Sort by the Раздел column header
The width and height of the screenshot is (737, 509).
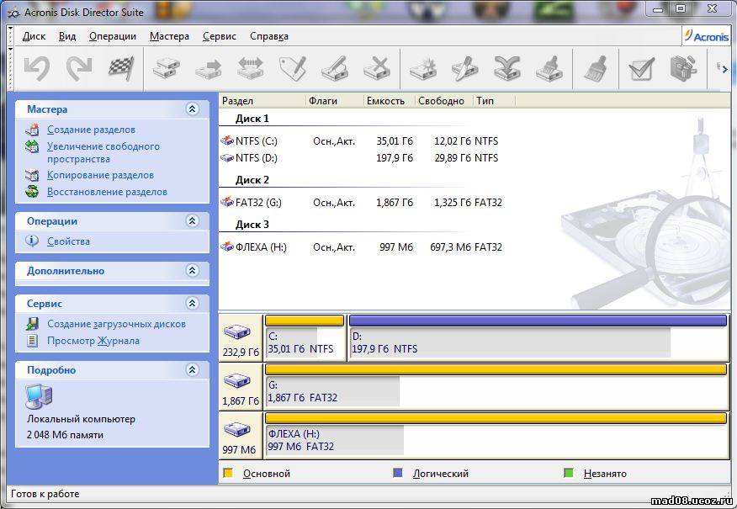pos(262,101)
